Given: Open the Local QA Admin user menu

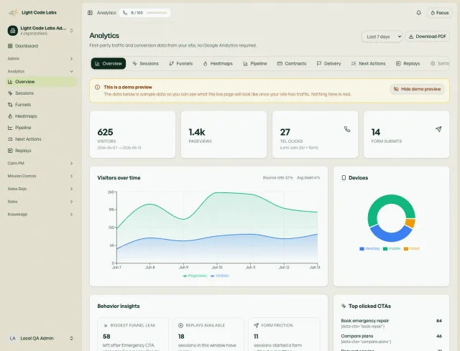Looking at the screenshot, I should 40,338.
